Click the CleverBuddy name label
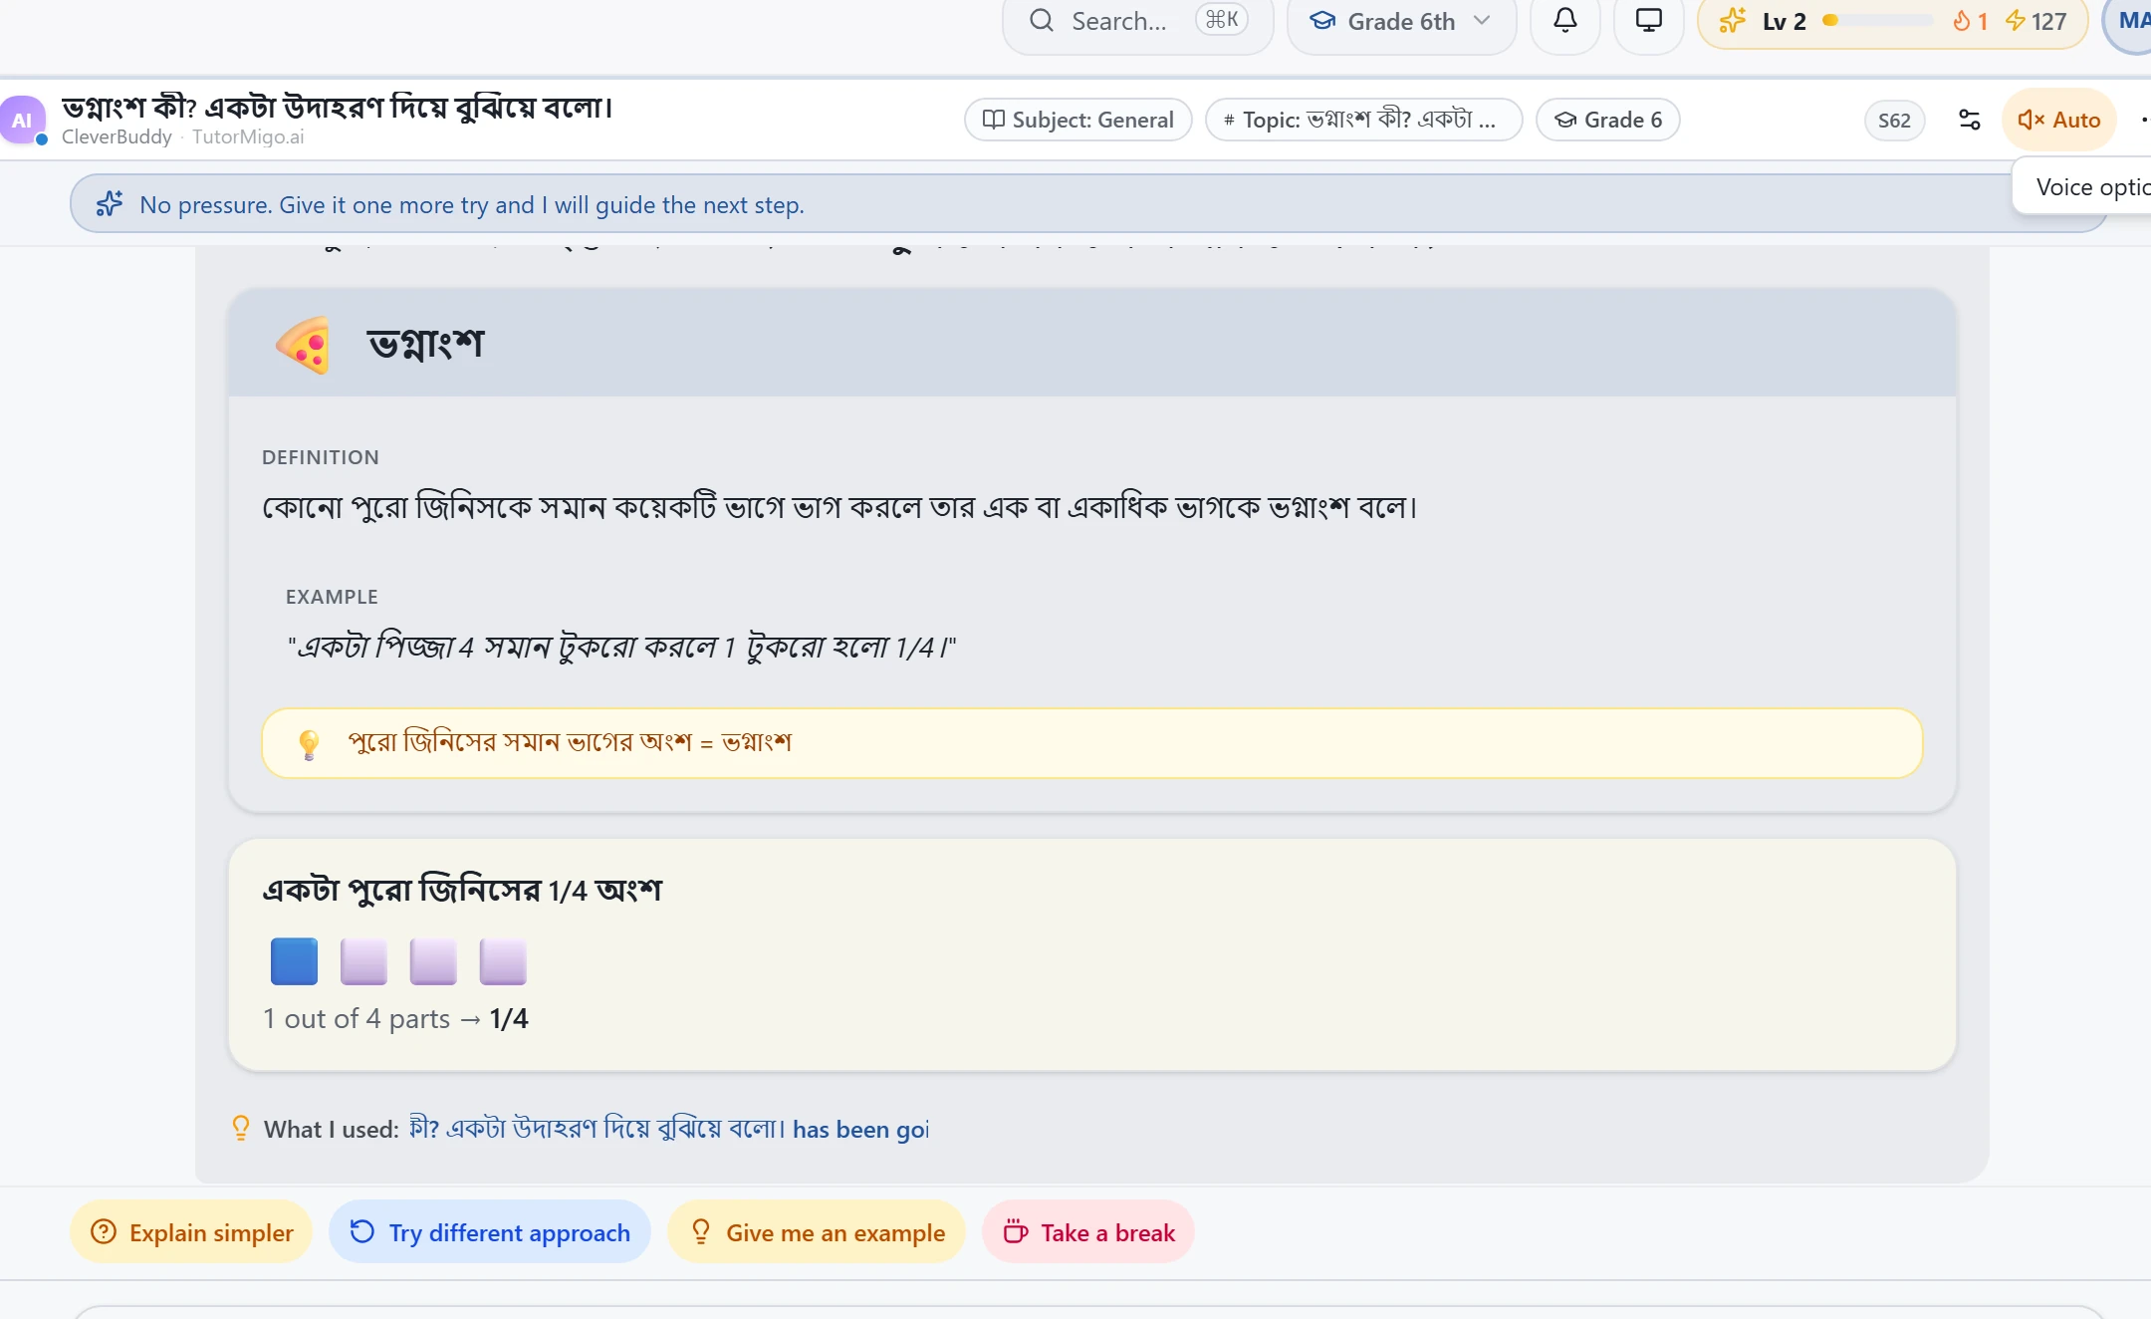Image resolution: width=2151 pixels, height=1319 pixels. [x=117, y=136]
